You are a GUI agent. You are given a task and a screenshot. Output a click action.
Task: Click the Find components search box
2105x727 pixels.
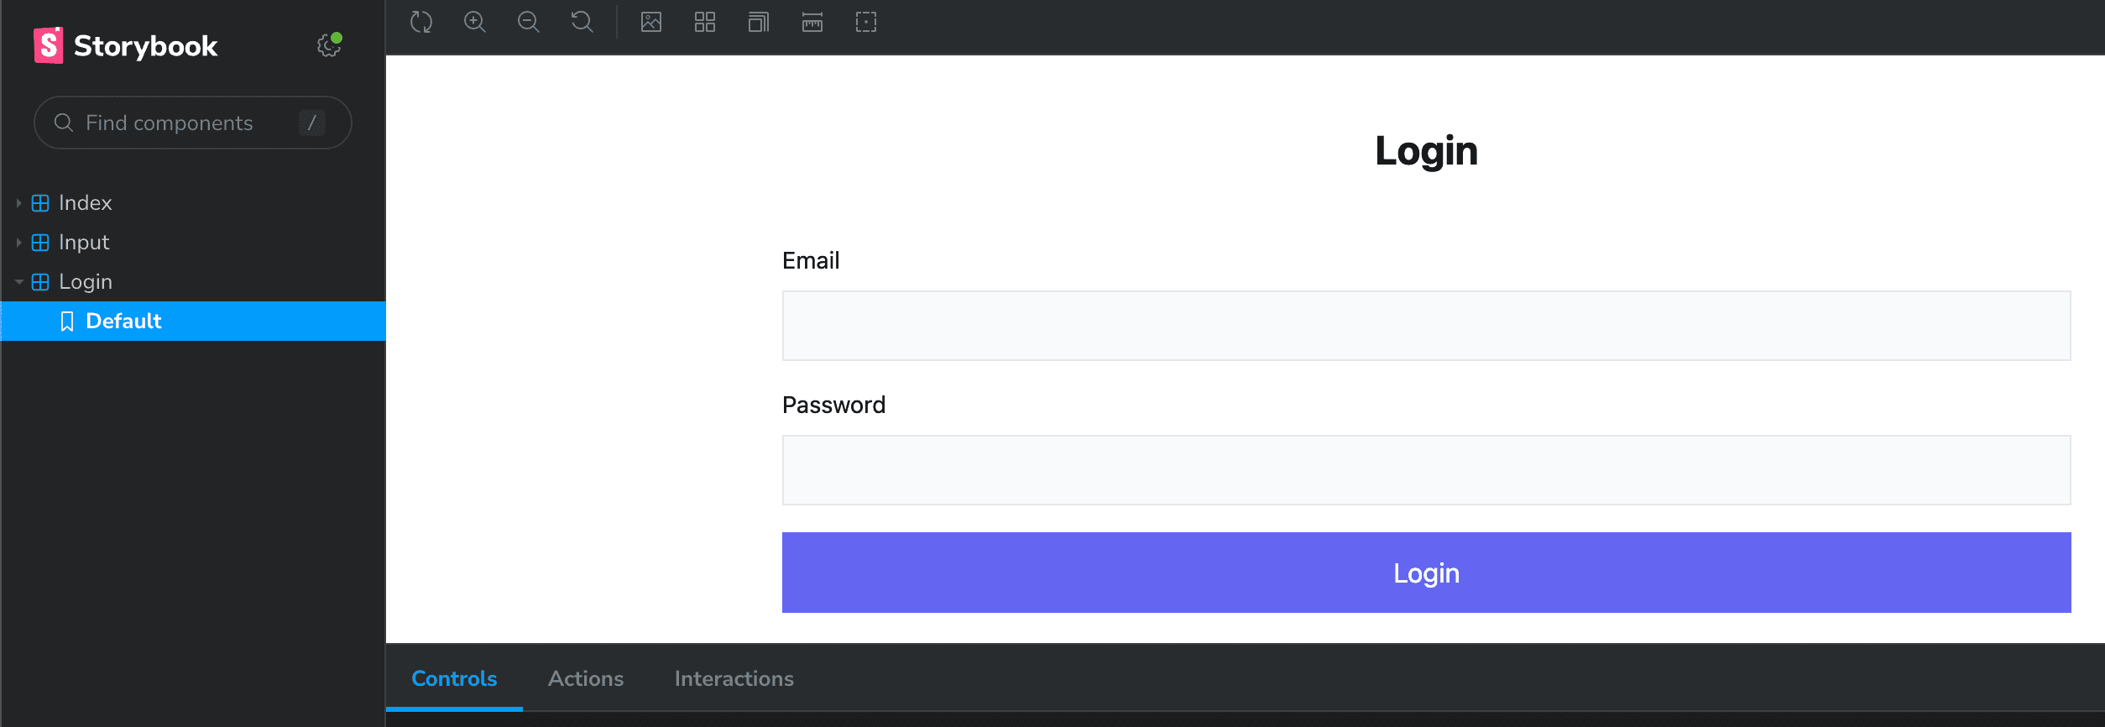[191, 123]
